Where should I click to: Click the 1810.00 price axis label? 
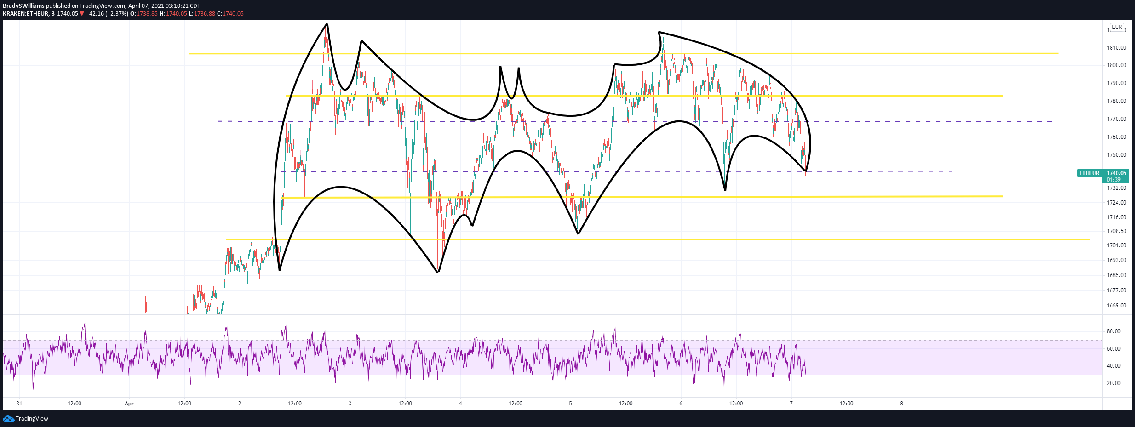[x=1117, y=48]
